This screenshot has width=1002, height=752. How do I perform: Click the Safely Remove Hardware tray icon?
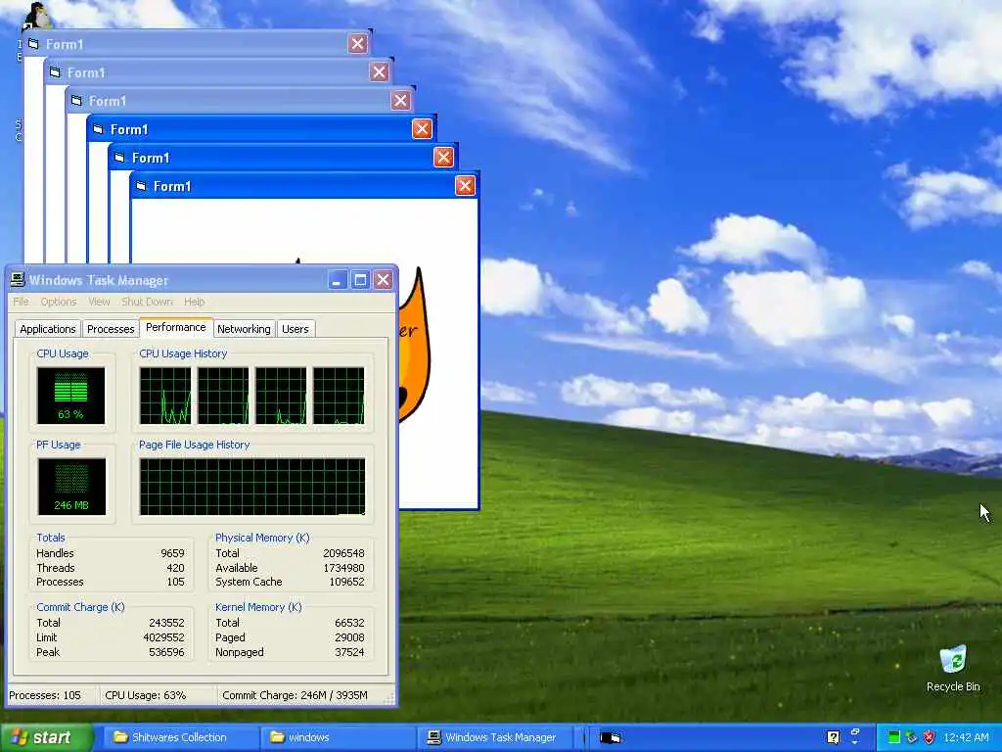912,737
